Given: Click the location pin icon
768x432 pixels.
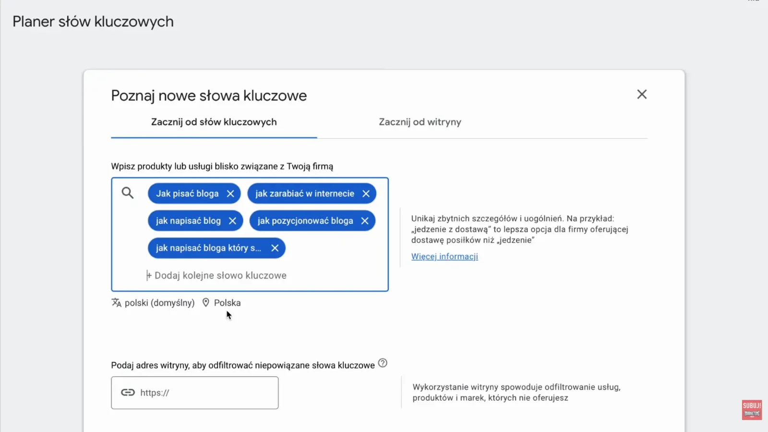Looking at the screenshot, I should 206,303.
